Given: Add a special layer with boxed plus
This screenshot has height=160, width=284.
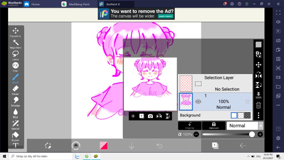Looking at the screenshot, I should click(142, 116).
